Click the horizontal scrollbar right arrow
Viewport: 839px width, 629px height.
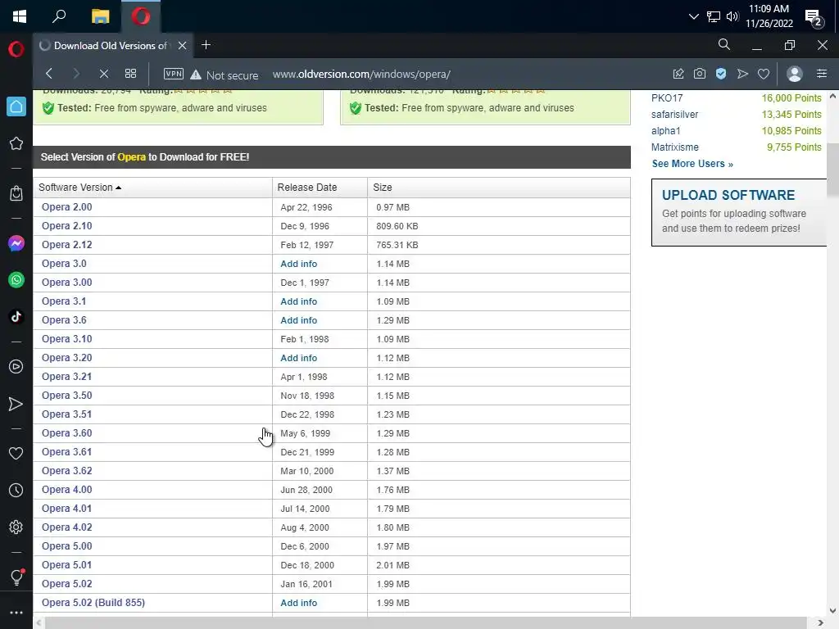821,622
